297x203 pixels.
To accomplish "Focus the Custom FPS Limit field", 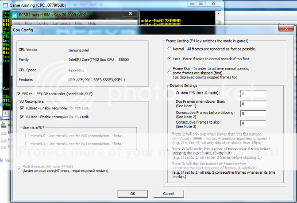I will [253, 94].
